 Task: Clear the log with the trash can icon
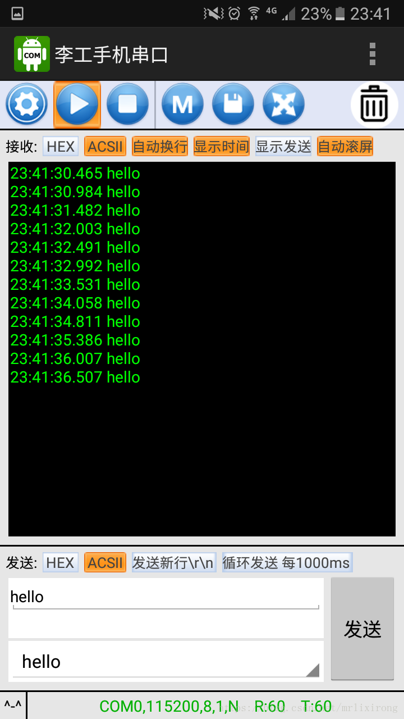[x=374, y=104]
